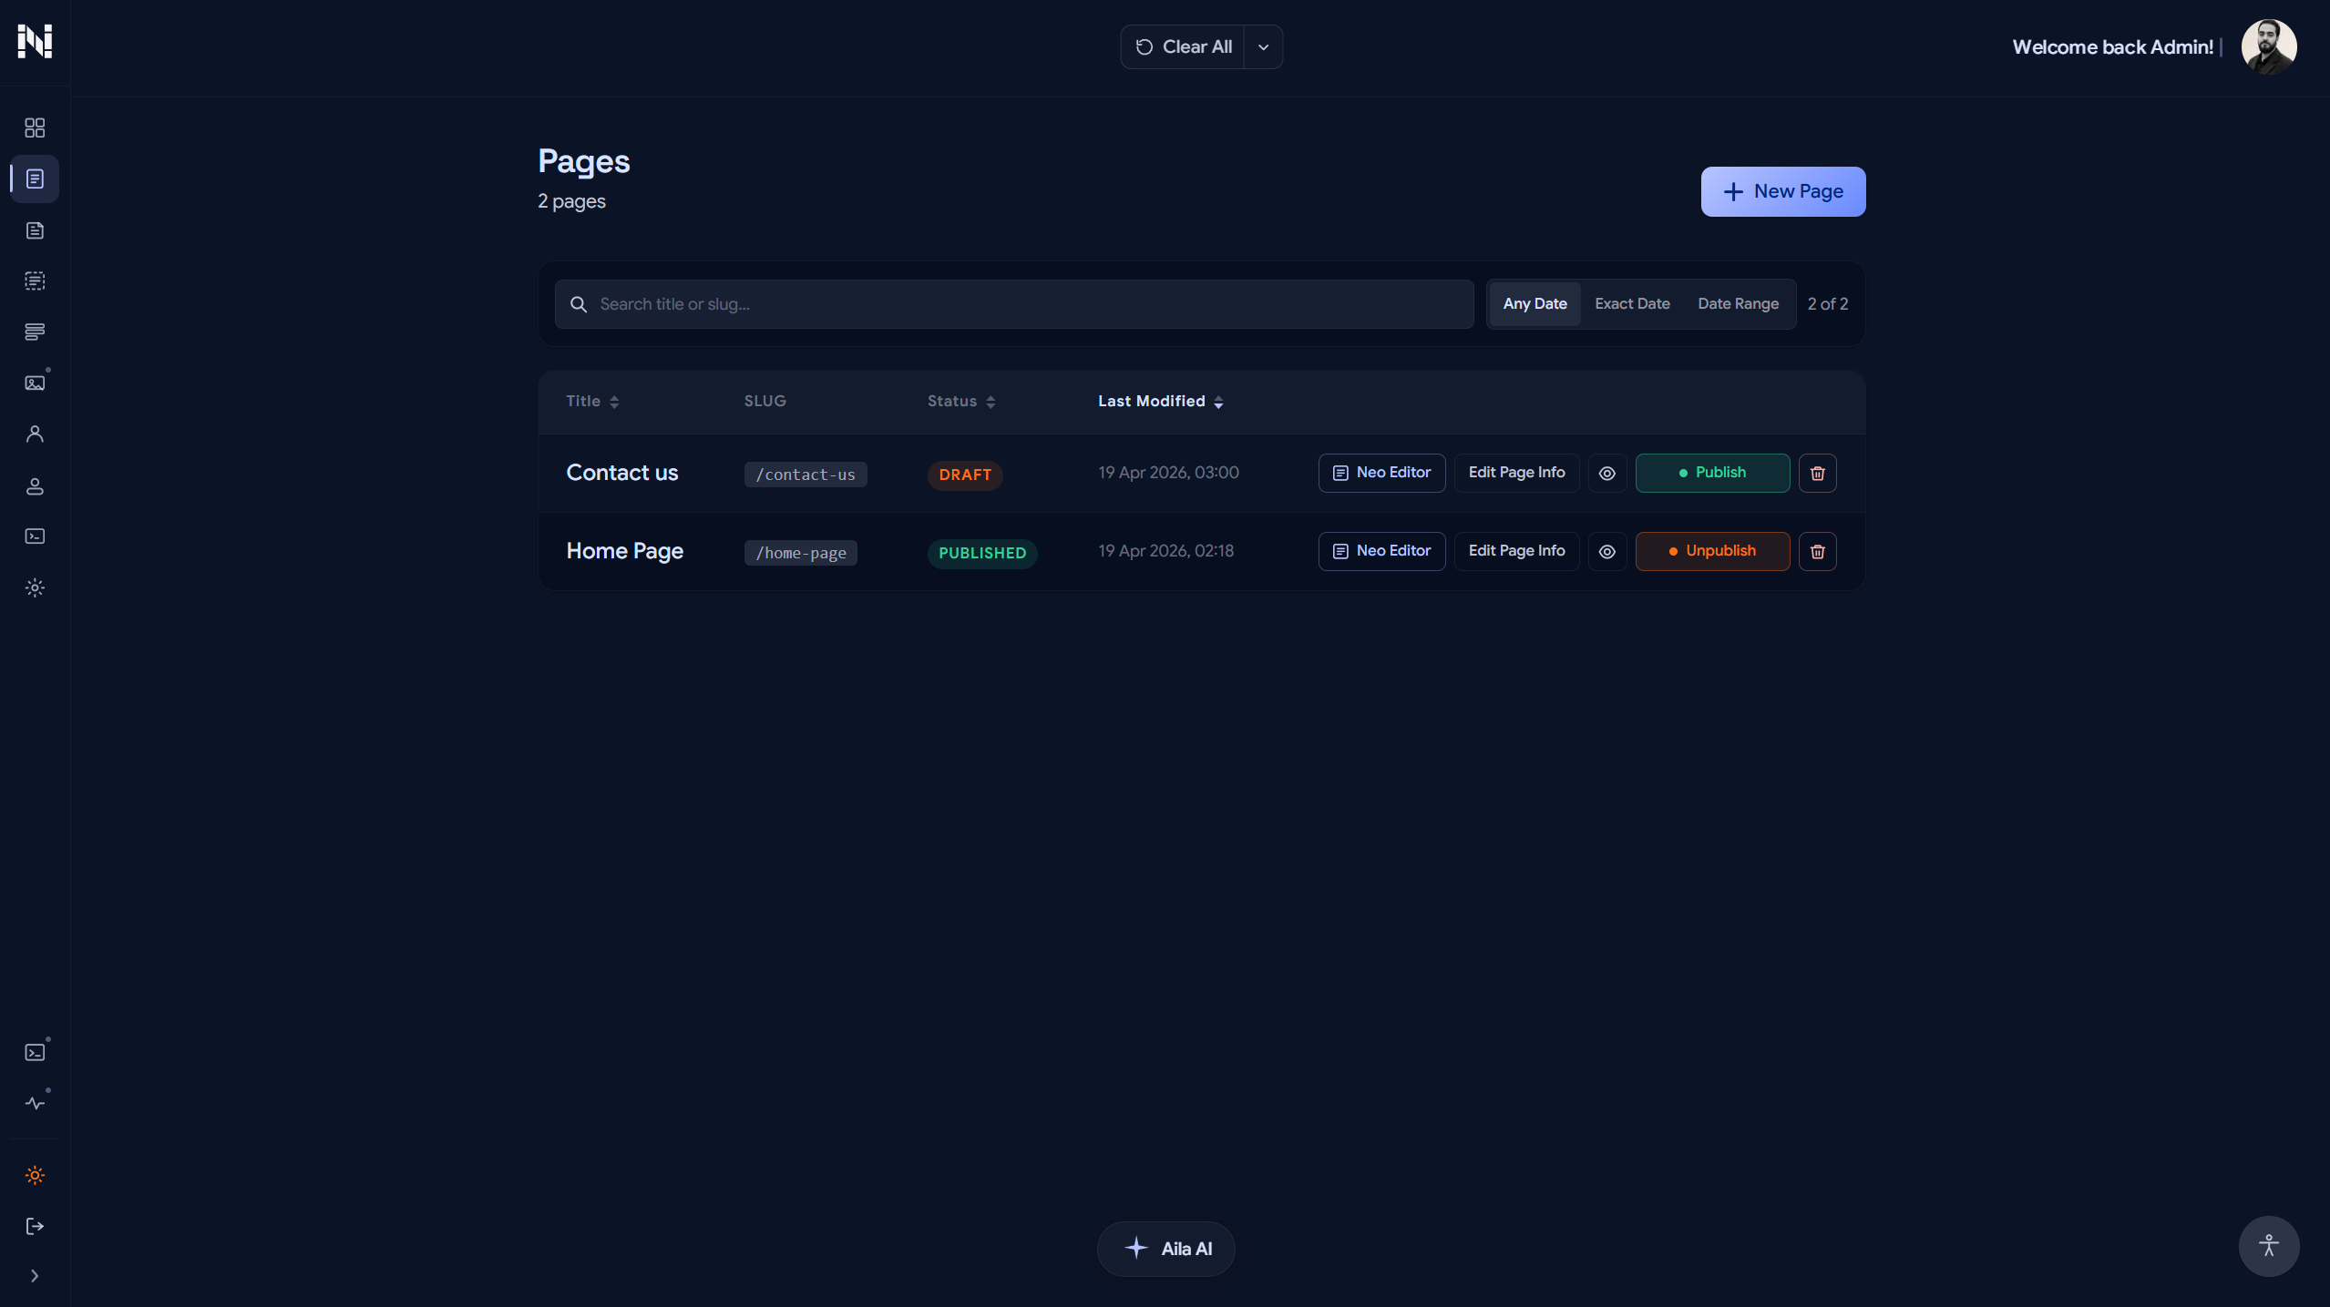Screen dimensions: 2330x1307
Task: Switch to the Date Range filter tab
Action: (1737, 304)
